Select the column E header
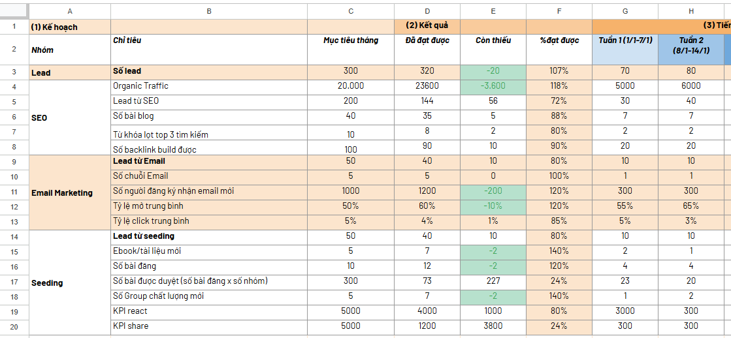Screen dimensions: 731x338 pos(493,11)
